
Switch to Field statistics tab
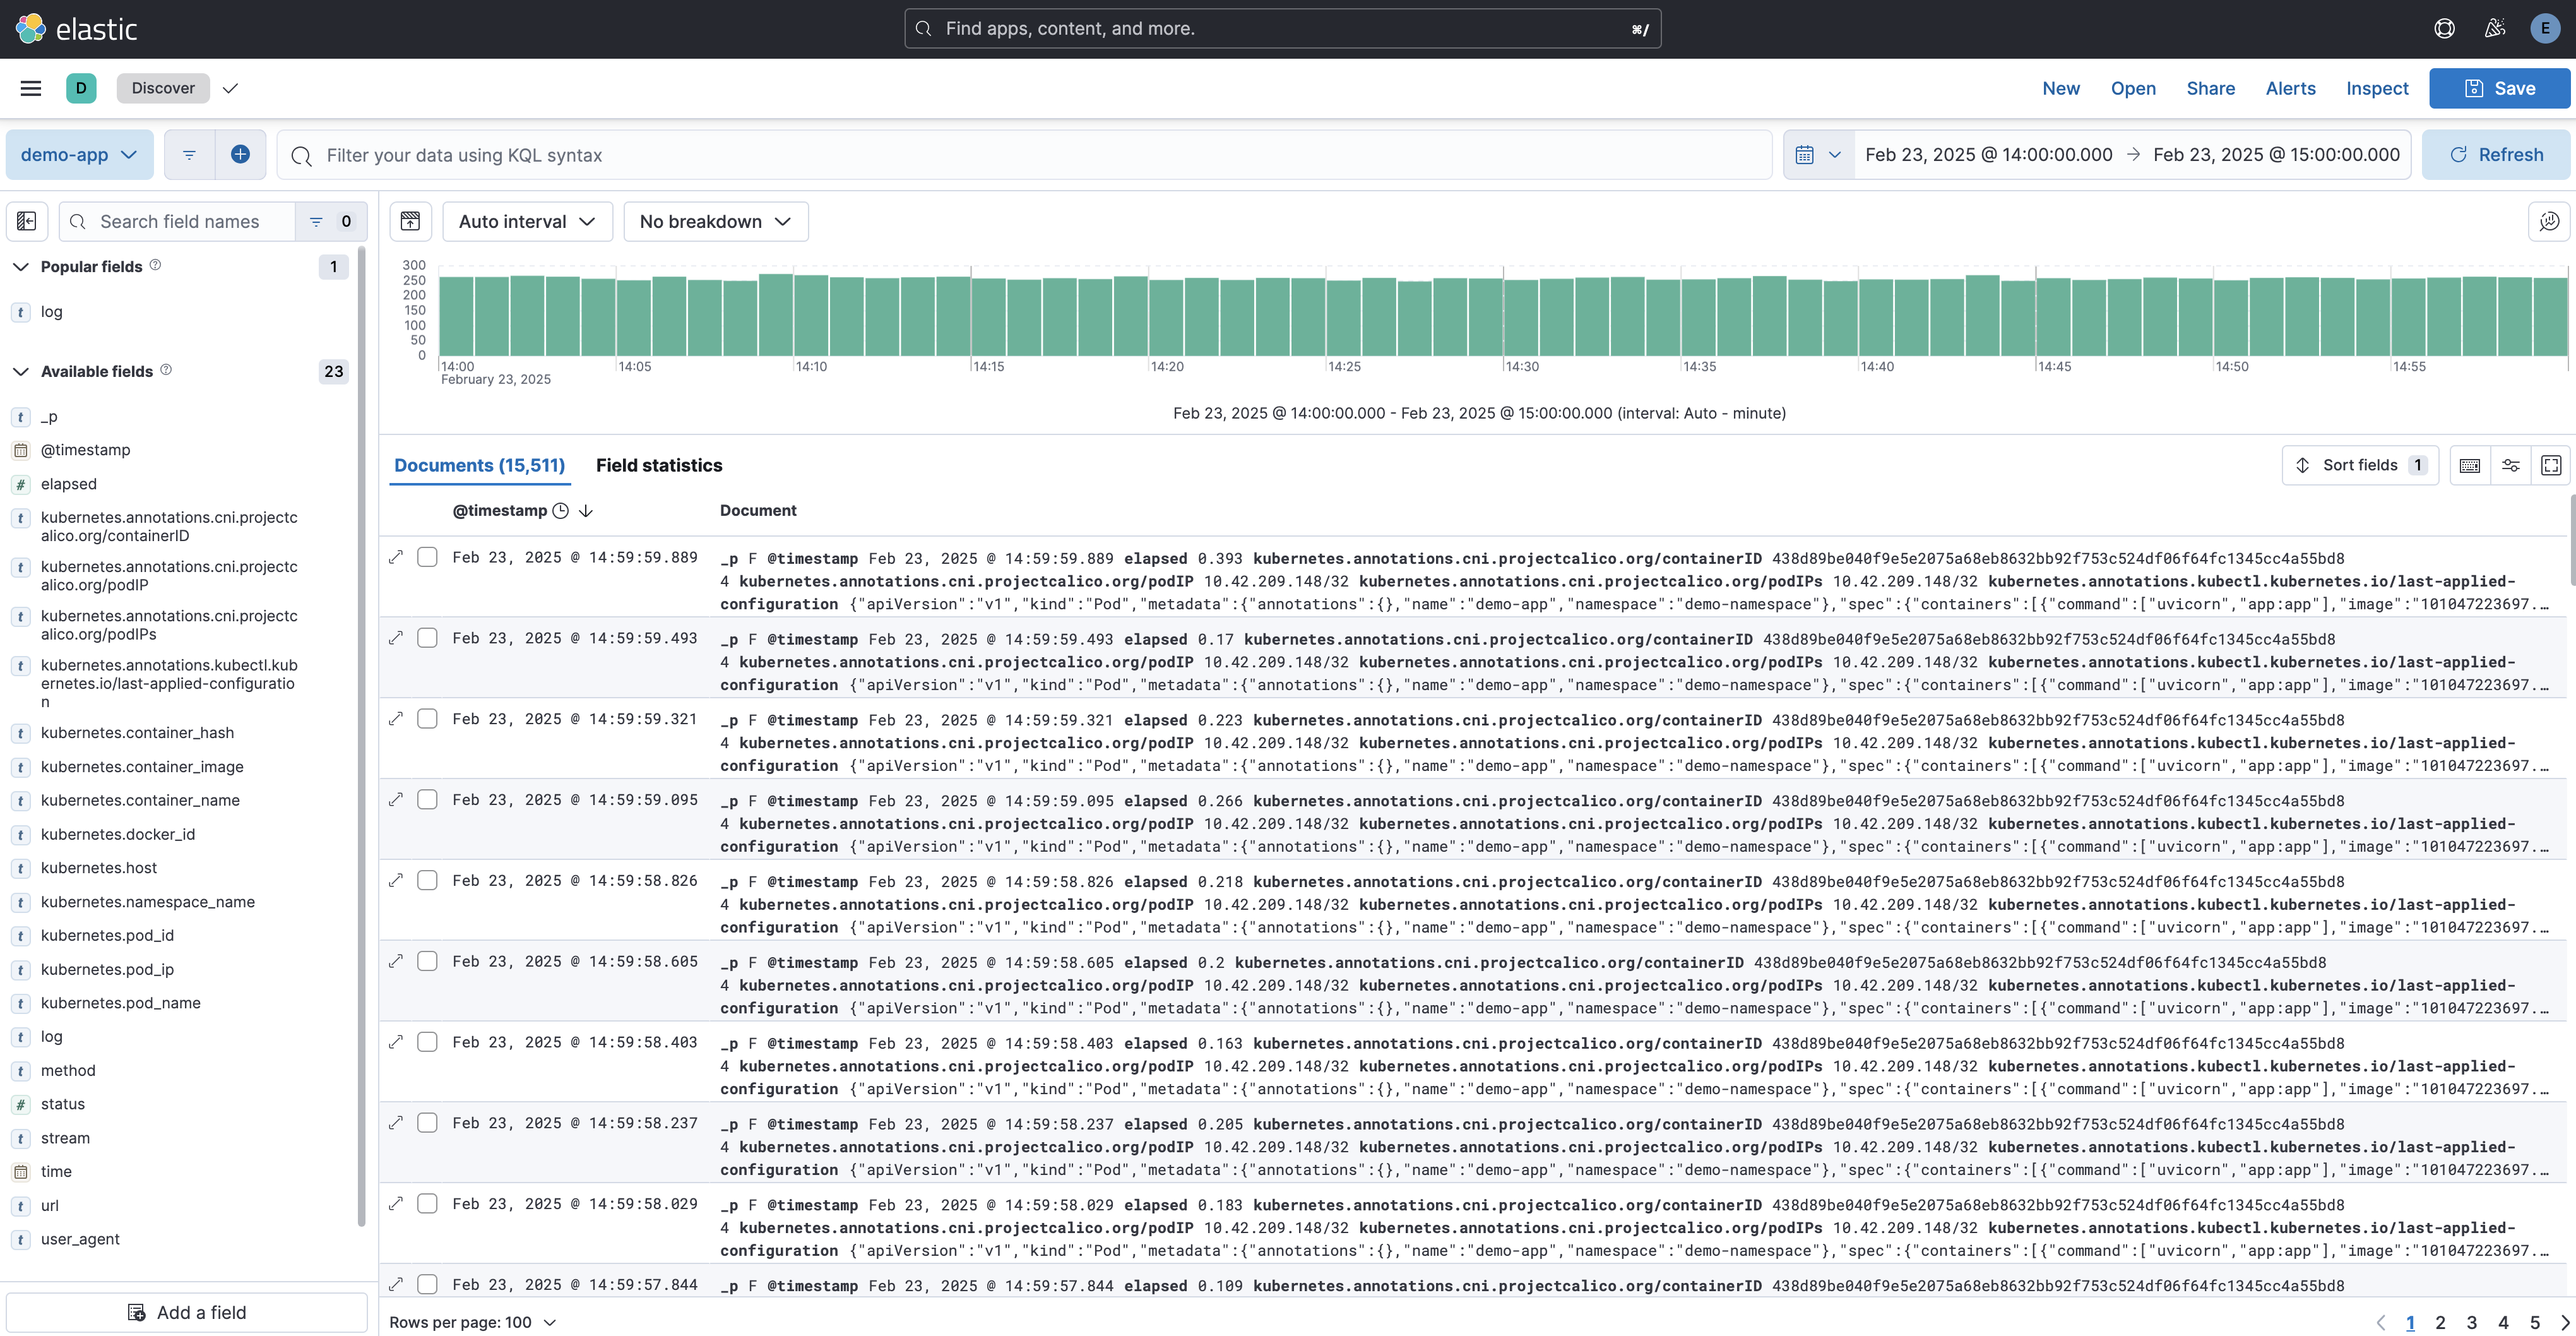pos(659,465)
